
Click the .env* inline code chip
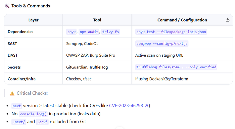click(42, 122)
